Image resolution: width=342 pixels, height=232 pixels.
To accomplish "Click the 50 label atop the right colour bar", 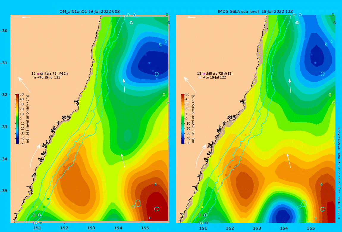I will click(188, 94).
